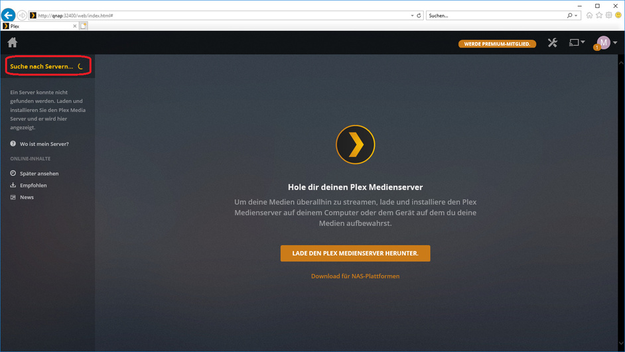The image size is (625, 352).
Task: Click the browser forward arrow button
Action: point(22,15)
